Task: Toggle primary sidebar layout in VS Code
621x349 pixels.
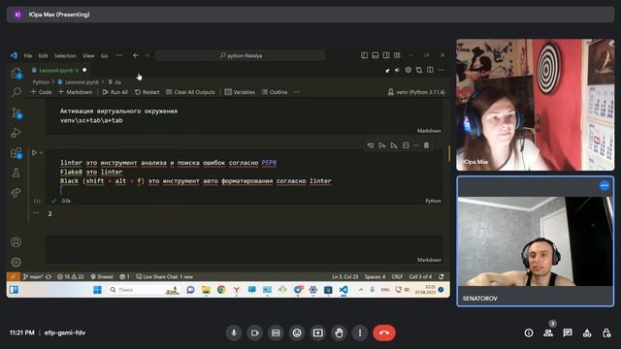Action: [x=364, y=55]
